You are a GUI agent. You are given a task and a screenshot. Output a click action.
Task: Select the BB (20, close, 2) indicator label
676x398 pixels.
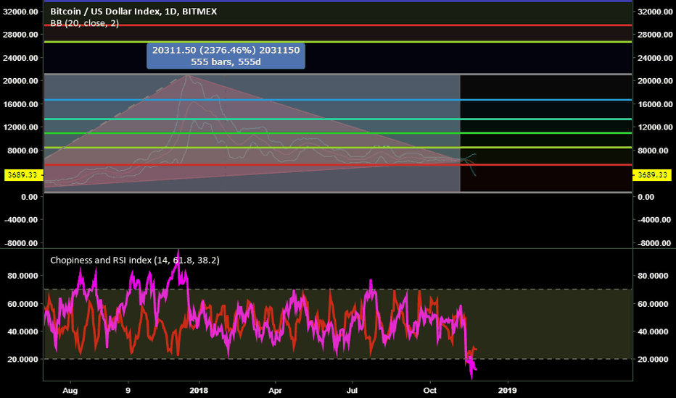[84, 23]
